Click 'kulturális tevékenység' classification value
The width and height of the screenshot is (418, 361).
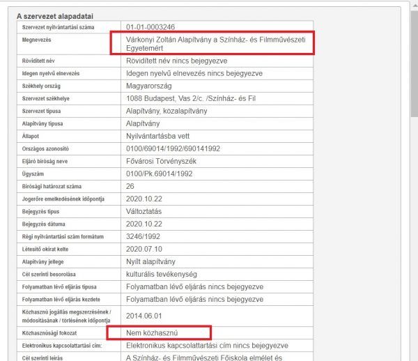tap(162, 274)
